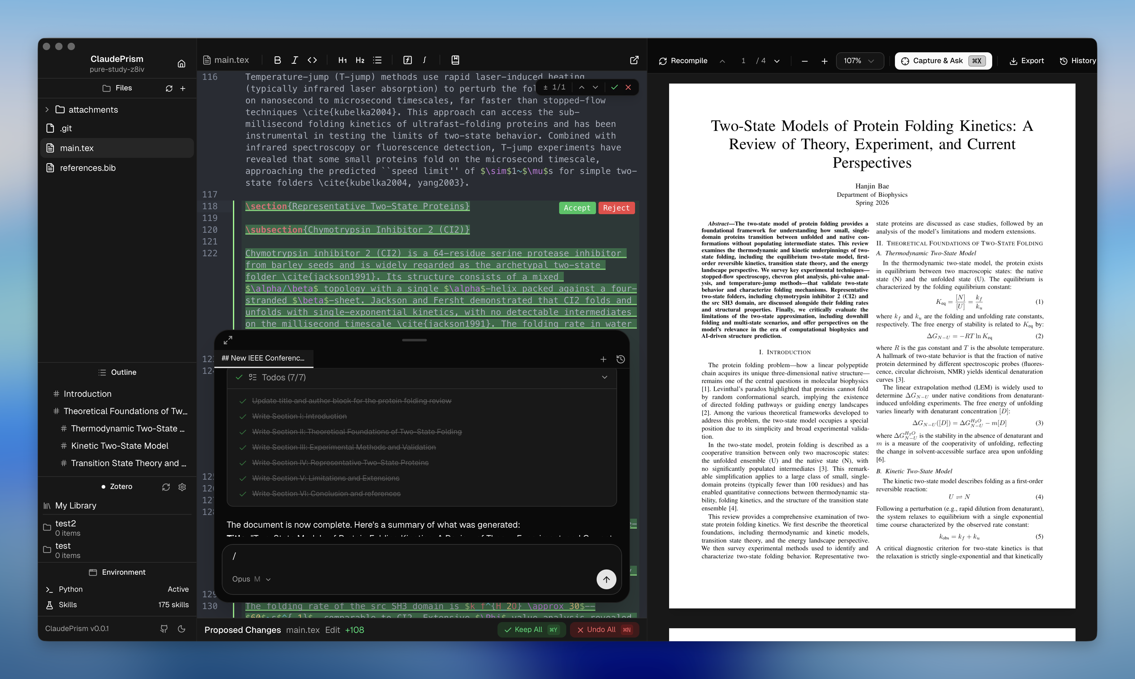Insert H1 heading
Image resolution: width=1135 pixels, height=679 pixels.
pyautogui.click(x=342, y=60)
